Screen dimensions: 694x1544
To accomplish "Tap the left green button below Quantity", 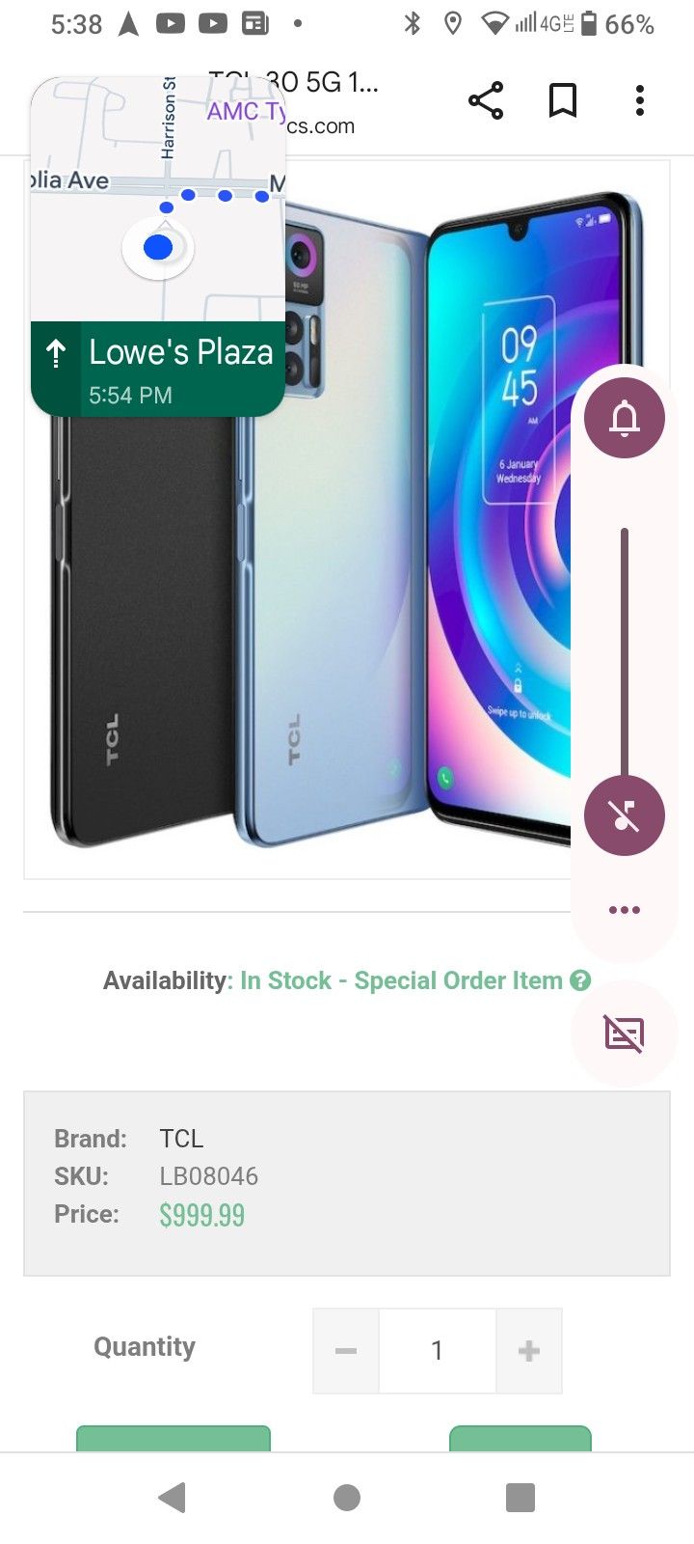I will 173,1438.
